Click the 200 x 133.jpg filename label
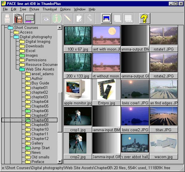The image size is (185, 172). (x=78, y=76)
